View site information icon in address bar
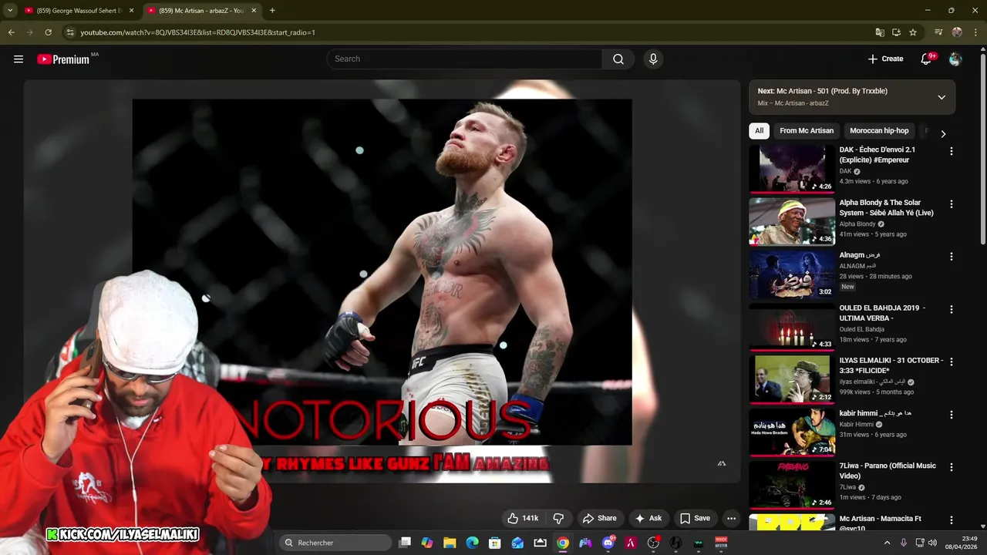 (70, 32)
